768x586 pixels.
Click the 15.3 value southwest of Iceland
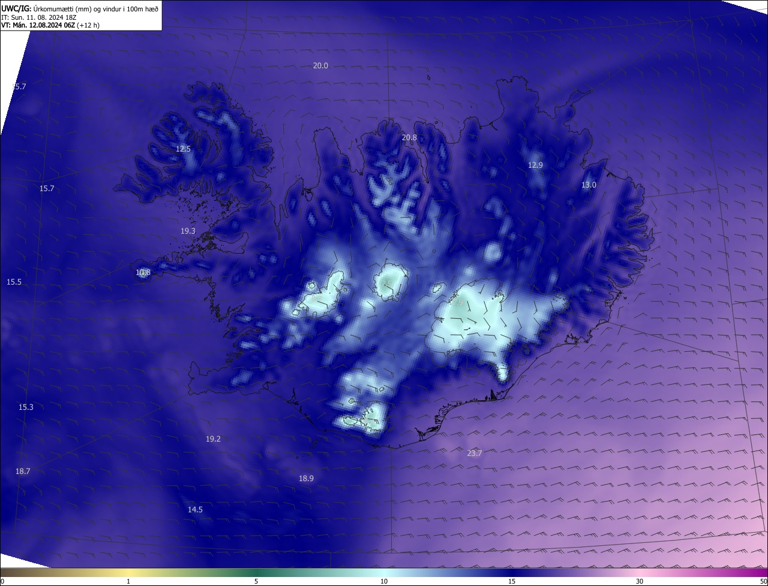point(26,407)
